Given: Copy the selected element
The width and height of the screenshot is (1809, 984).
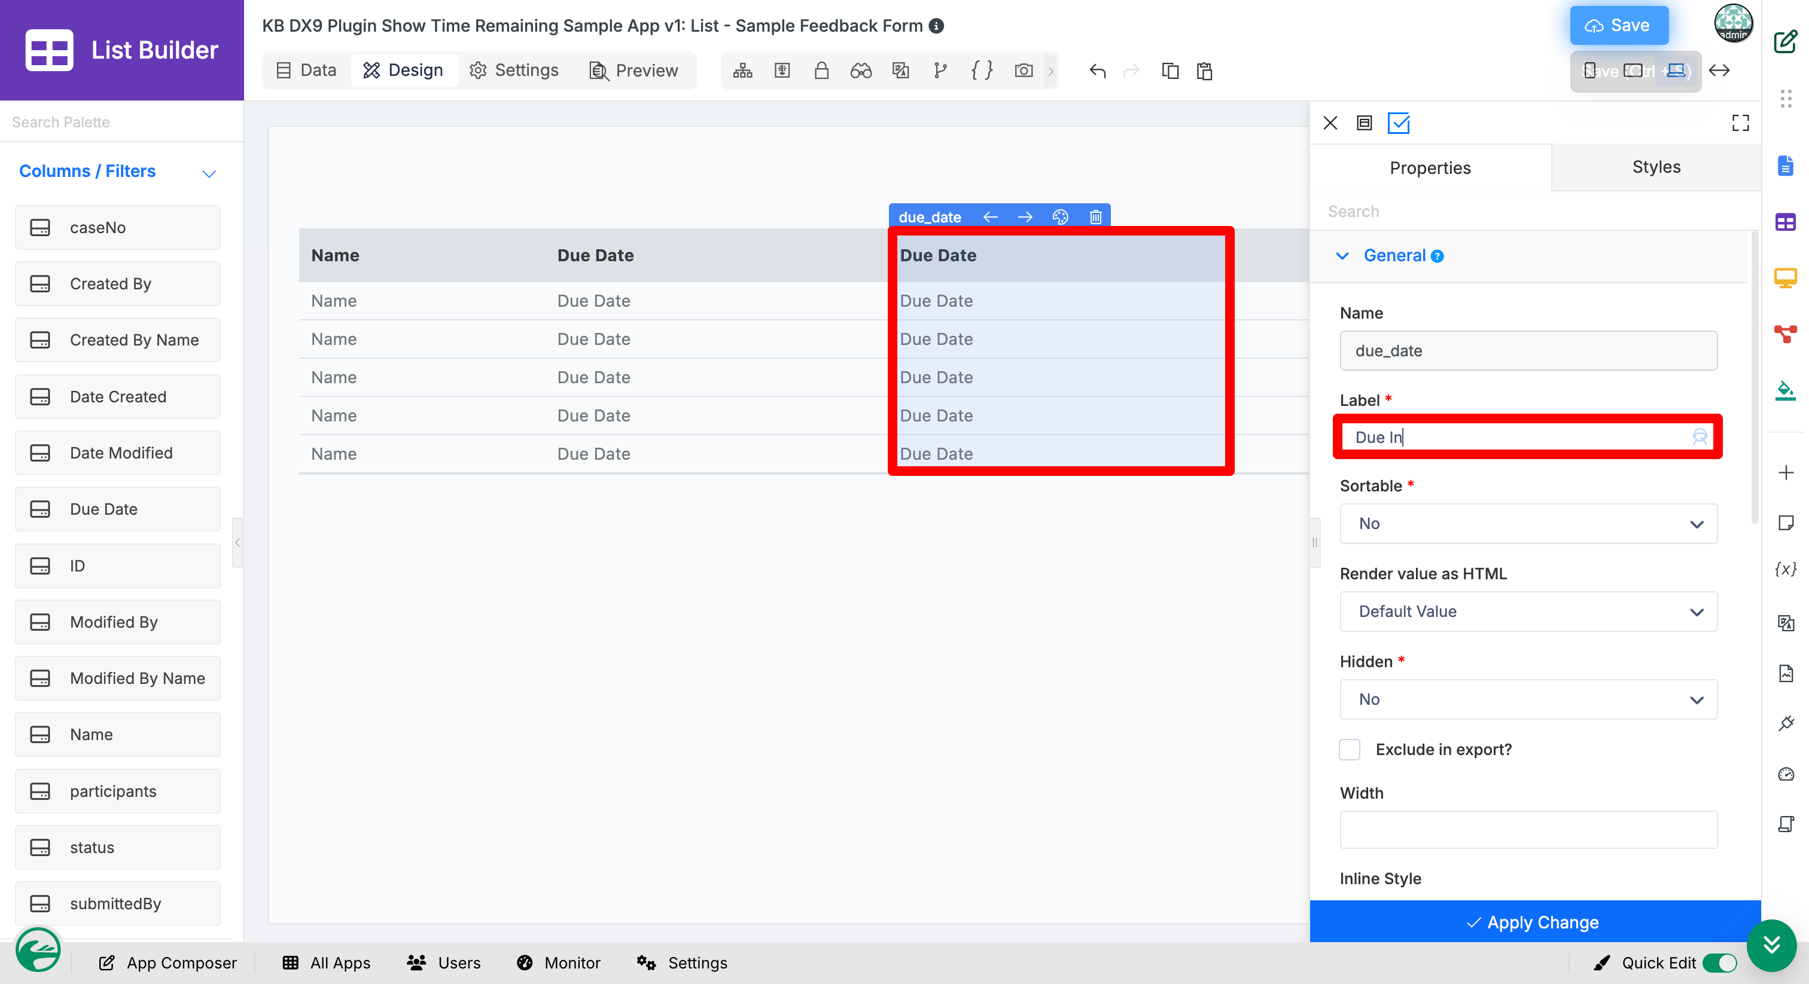Looking at the screenshot, I should (x=1170, y=70).
